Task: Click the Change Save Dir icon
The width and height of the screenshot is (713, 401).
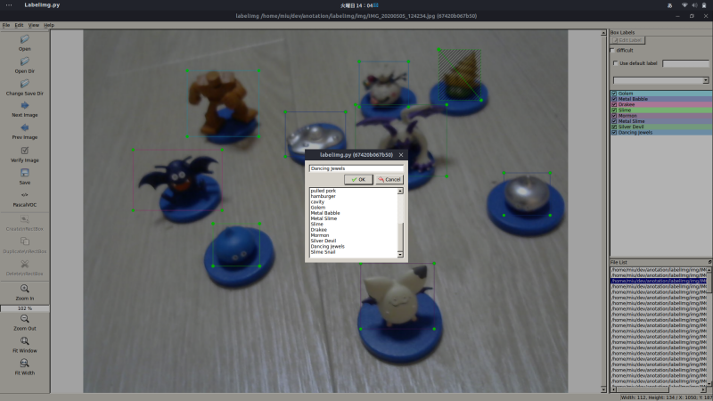Action: pos(25,84)
